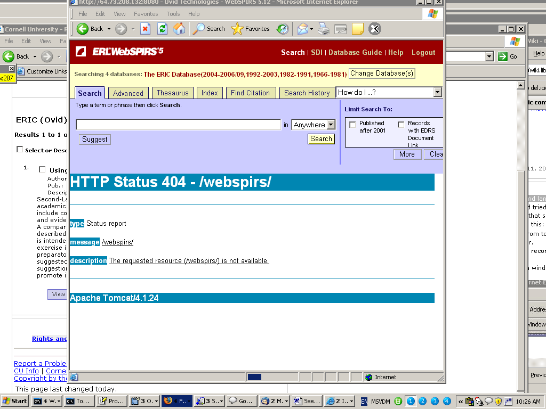Click the green MSVDM grid icon
Image resolution: width=546 pixels, height=409 pixels.
398,402
